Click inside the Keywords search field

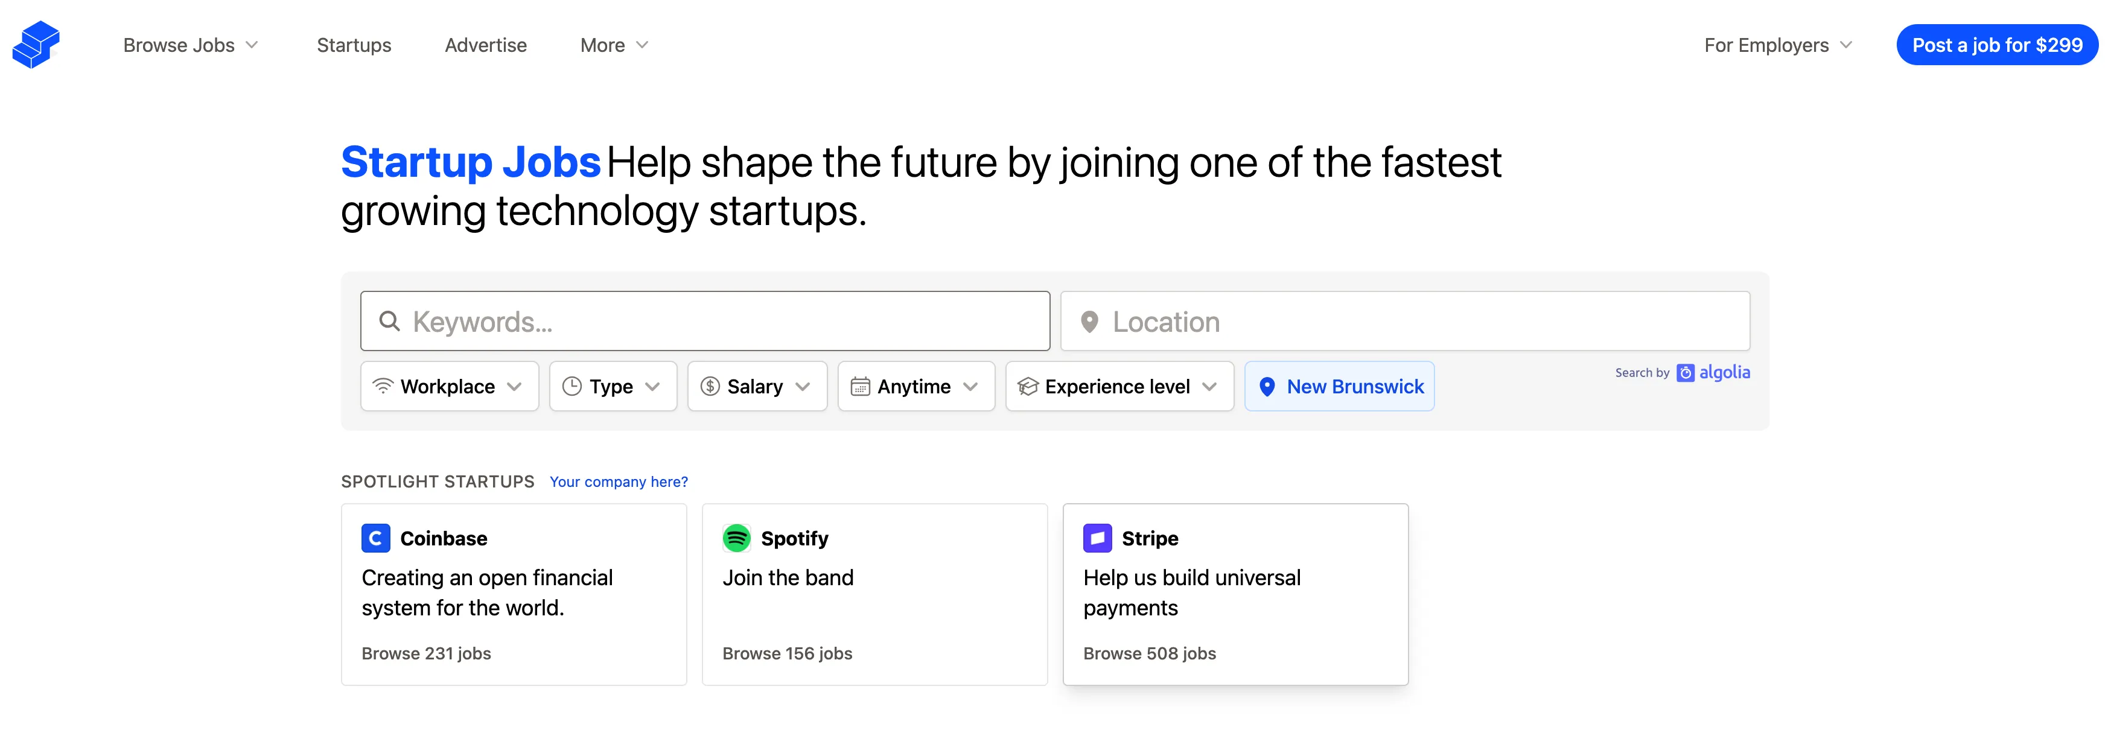click(705, 321)
